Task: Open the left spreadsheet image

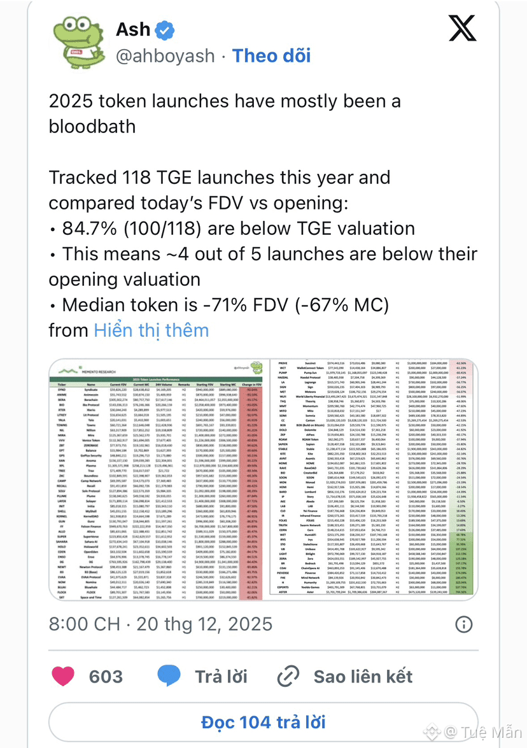Action: coord(155,475)
